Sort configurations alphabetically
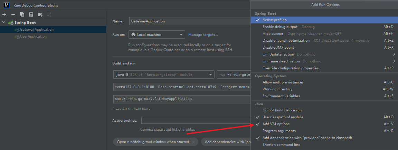 49,14
